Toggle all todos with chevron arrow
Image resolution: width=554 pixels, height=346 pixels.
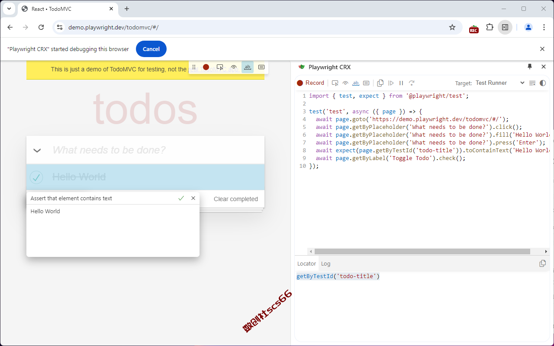[37, 150]
